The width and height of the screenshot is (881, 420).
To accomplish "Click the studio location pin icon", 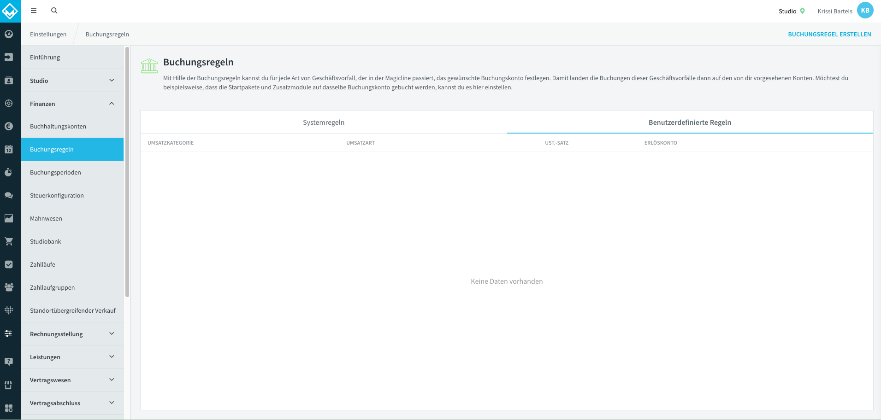I will 803,11.
